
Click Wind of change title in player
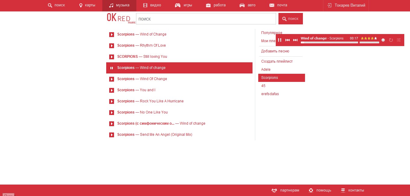point(314,38)
